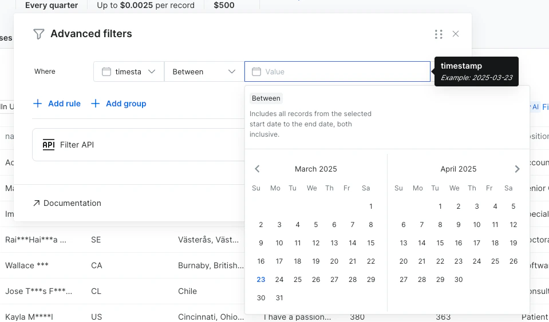Screen dimensions: 549x322
Task: Open the Documentation link
Action: 67,203
